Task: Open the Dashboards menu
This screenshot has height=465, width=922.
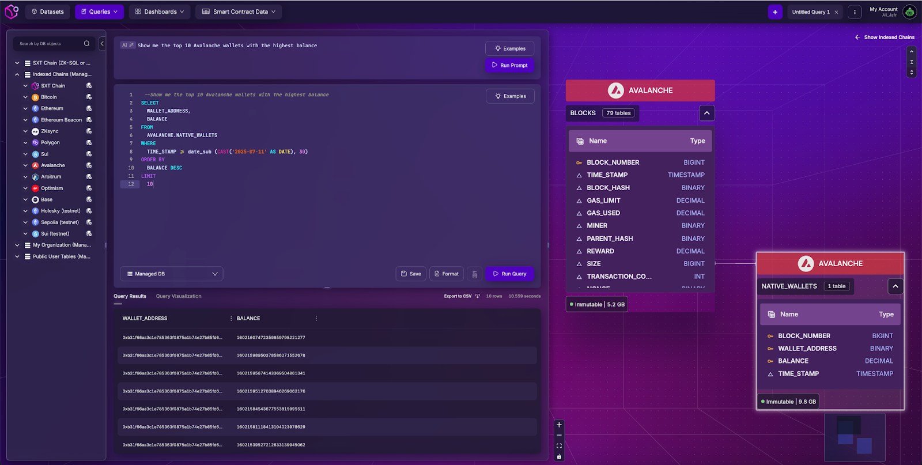Action: point(160,12)
